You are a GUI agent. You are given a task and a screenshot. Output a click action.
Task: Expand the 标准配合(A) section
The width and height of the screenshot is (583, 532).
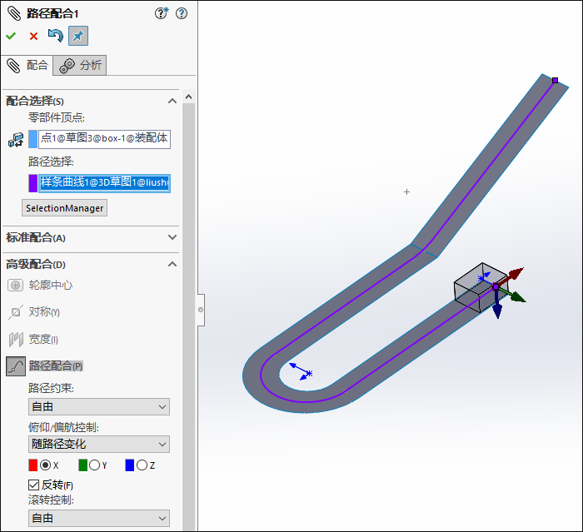tap(172, 237)
